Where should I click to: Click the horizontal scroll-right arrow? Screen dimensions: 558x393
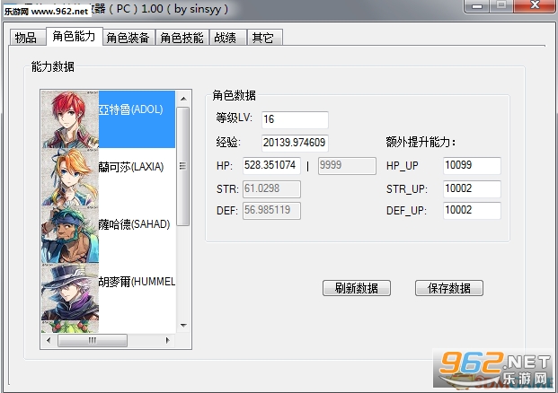[x=168, y=341]
